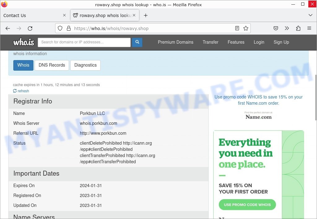Show more toolbar tools chevron

click(x=287, y=28)
